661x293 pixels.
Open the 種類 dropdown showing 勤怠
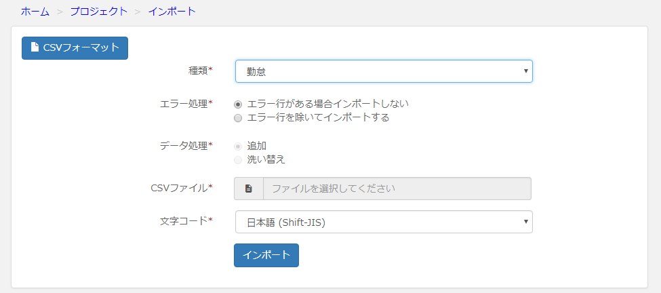(384, 71)
